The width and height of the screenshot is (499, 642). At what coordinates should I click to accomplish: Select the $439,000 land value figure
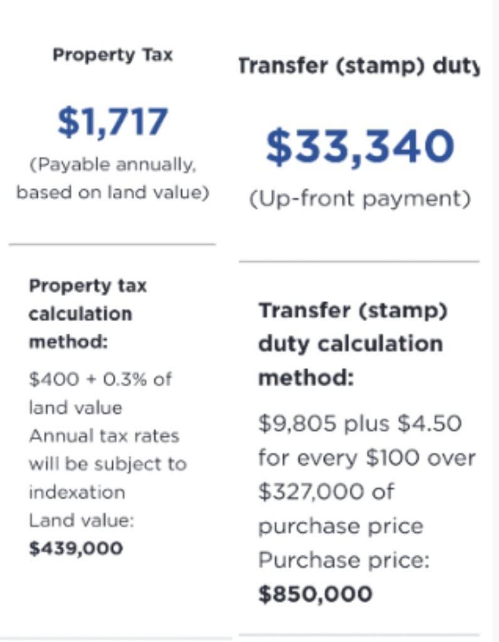tap(76, 549)
